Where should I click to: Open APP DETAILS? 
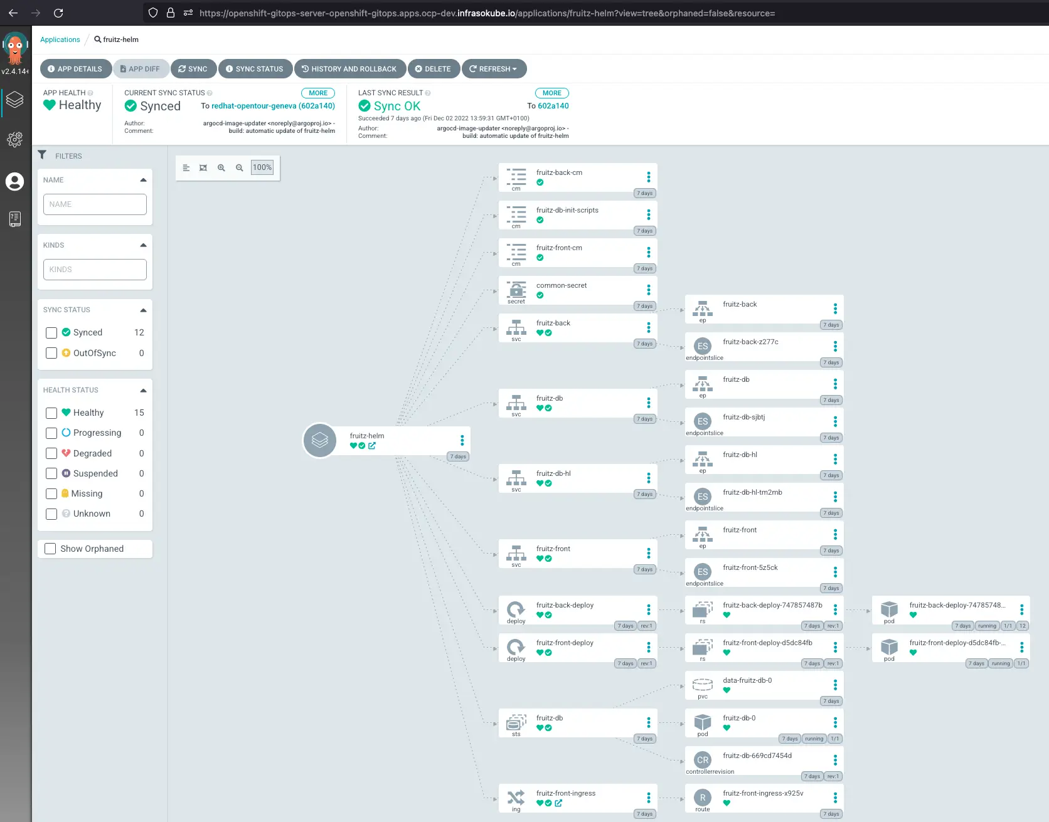75,69
